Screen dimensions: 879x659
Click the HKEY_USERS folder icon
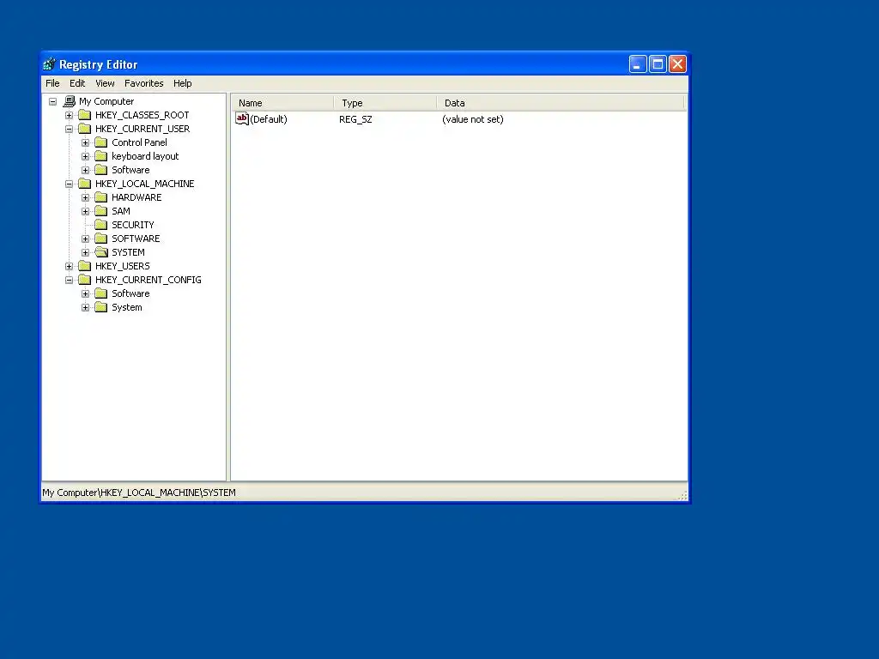click(x=85, y=266)
